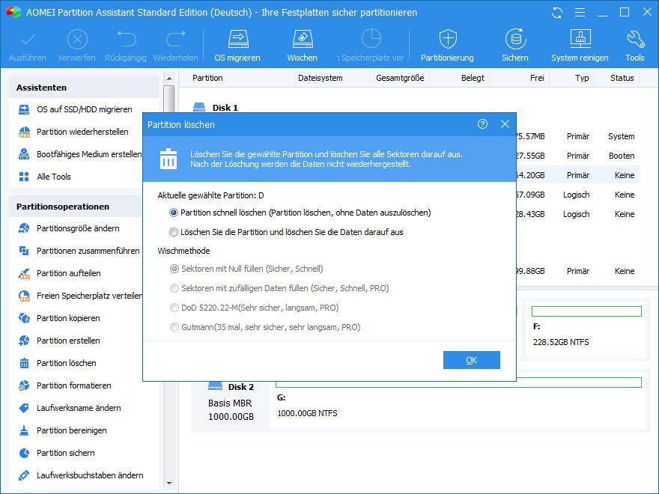Select Sektoren mit Null füllen method
This screenshot has height=494, width=659.
tap(174, 269)
